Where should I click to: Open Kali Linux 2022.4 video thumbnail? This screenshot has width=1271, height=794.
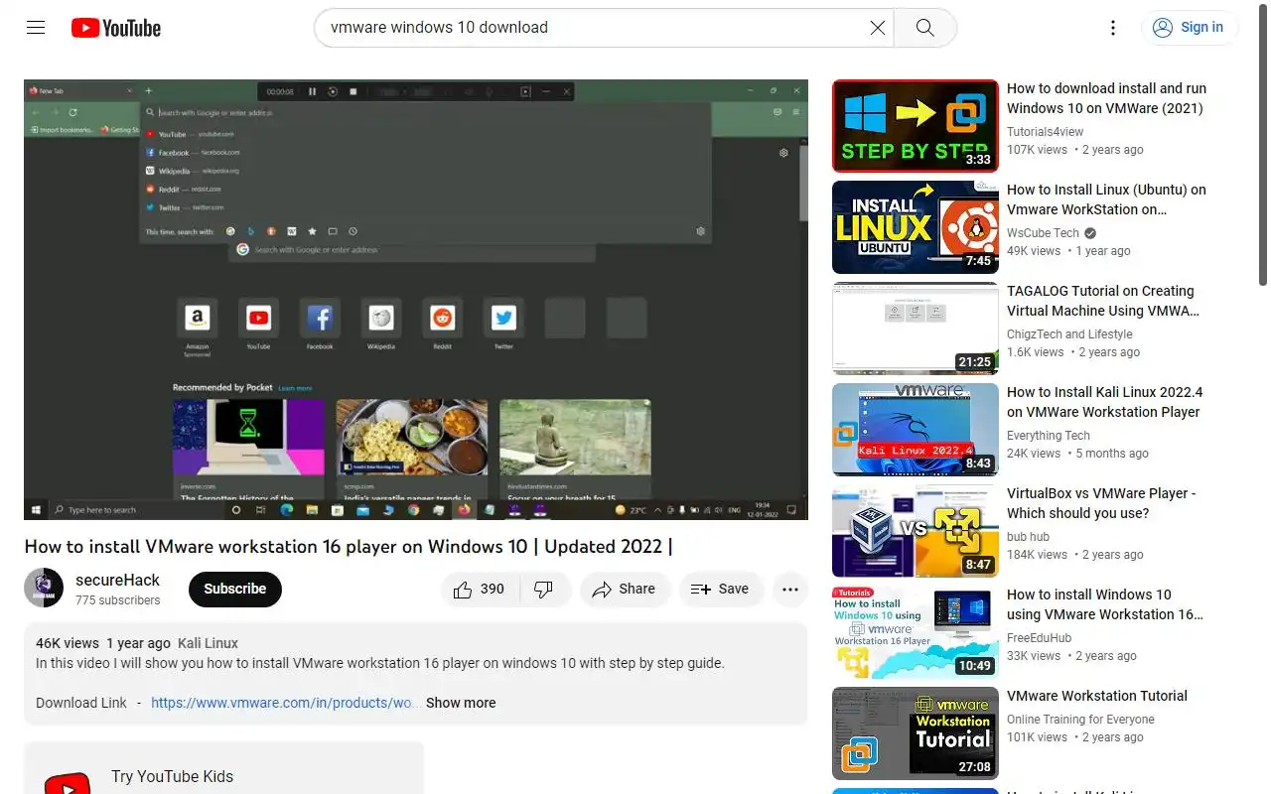pyautogui.click(x=916, y=430)
